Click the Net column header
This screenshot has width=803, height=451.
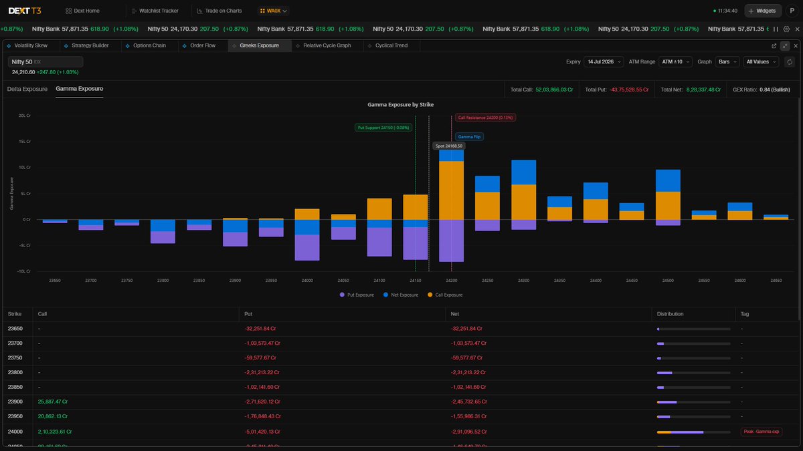[x=456, y=313]
